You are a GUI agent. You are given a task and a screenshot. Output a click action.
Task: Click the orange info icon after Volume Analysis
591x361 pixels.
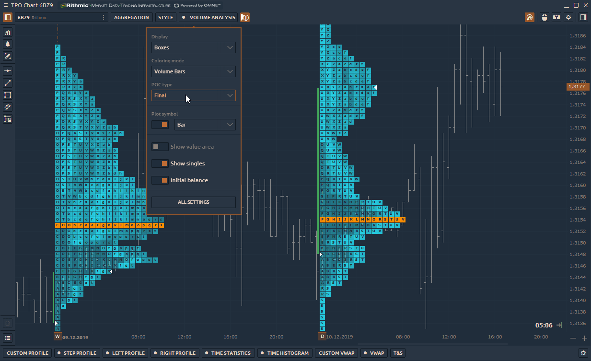[x=245, y=17]
